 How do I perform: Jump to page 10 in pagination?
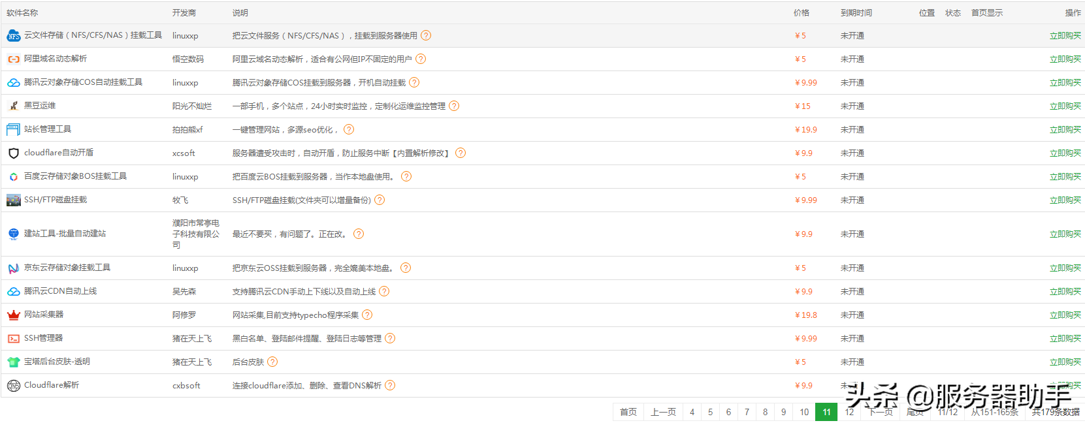(804, 412)
